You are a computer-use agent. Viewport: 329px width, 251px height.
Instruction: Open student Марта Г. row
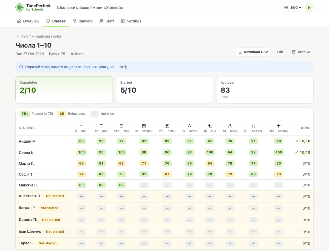[x=164, y=163]
